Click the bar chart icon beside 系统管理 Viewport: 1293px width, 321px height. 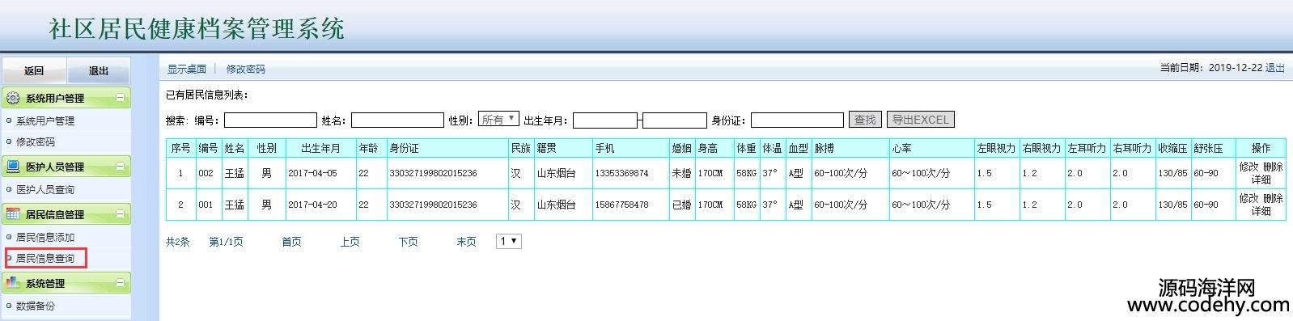pos(13,283)
